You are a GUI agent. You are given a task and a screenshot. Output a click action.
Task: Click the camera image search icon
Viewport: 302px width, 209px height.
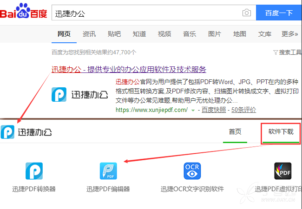(247, 13)
